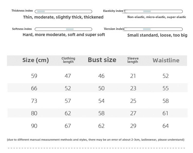Screen dimensions: 193x153
Task: Click the thickness scale description text
Action: coord(63,17)
